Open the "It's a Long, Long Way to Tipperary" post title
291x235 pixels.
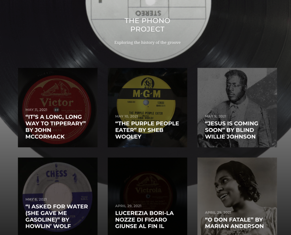tap(56, 127)
